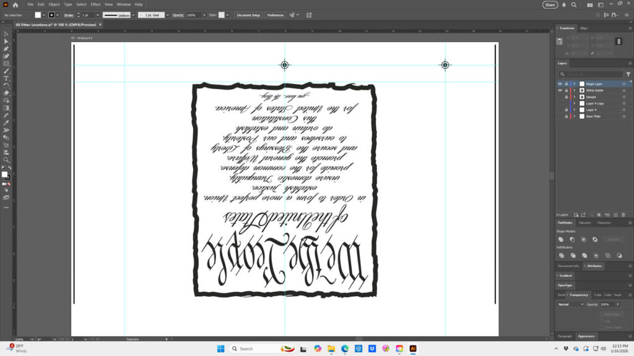This screenshot has width=634, height=356.
Task: Click fill color swatch in control bar
Action: [x=38, y=15]
